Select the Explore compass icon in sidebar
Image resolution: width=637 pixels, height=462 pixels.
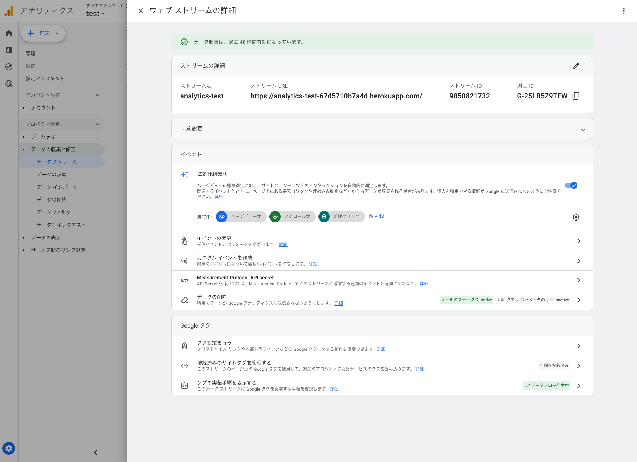point(8,67)
